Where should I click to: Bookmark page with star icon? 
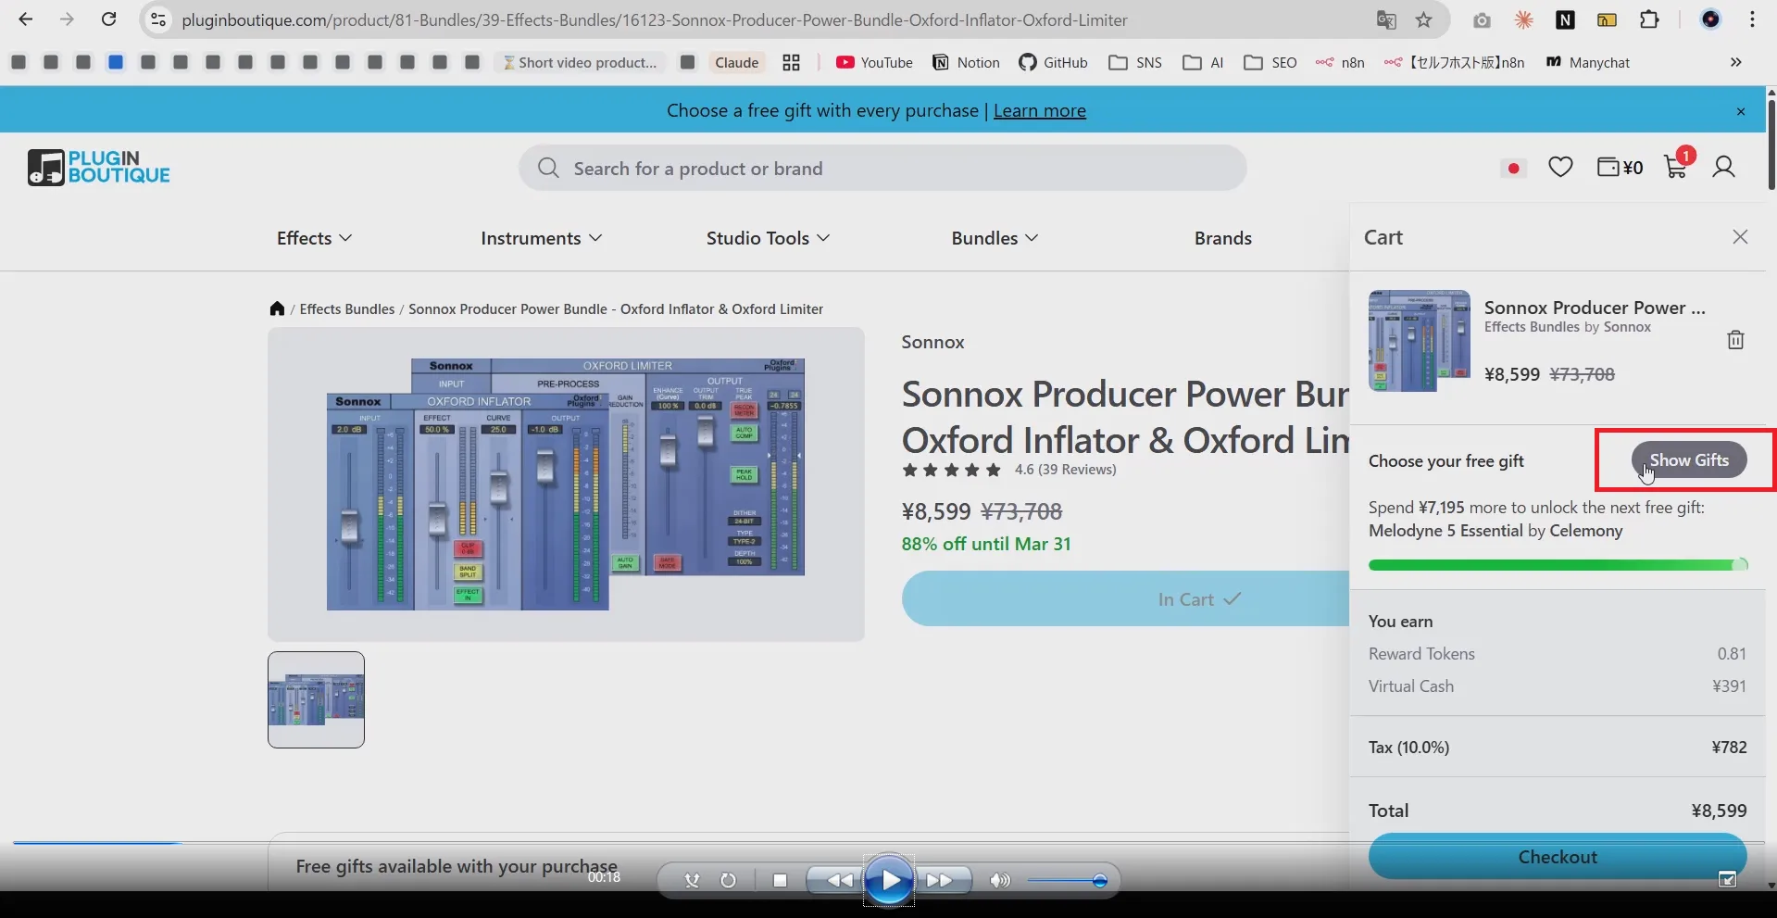(x=1424, y=19)
